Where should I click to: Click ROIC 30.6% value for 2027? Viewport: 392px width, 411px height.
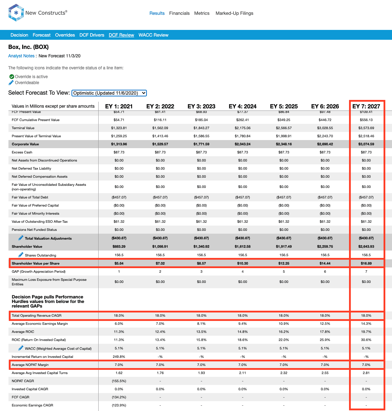(366, 340)
